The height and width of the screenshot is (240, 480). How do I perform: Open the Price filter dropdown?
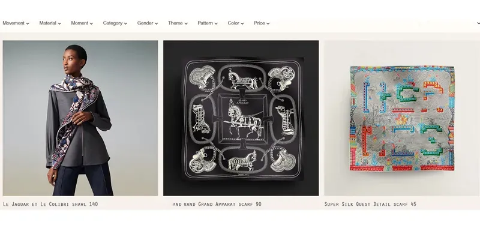262,23
